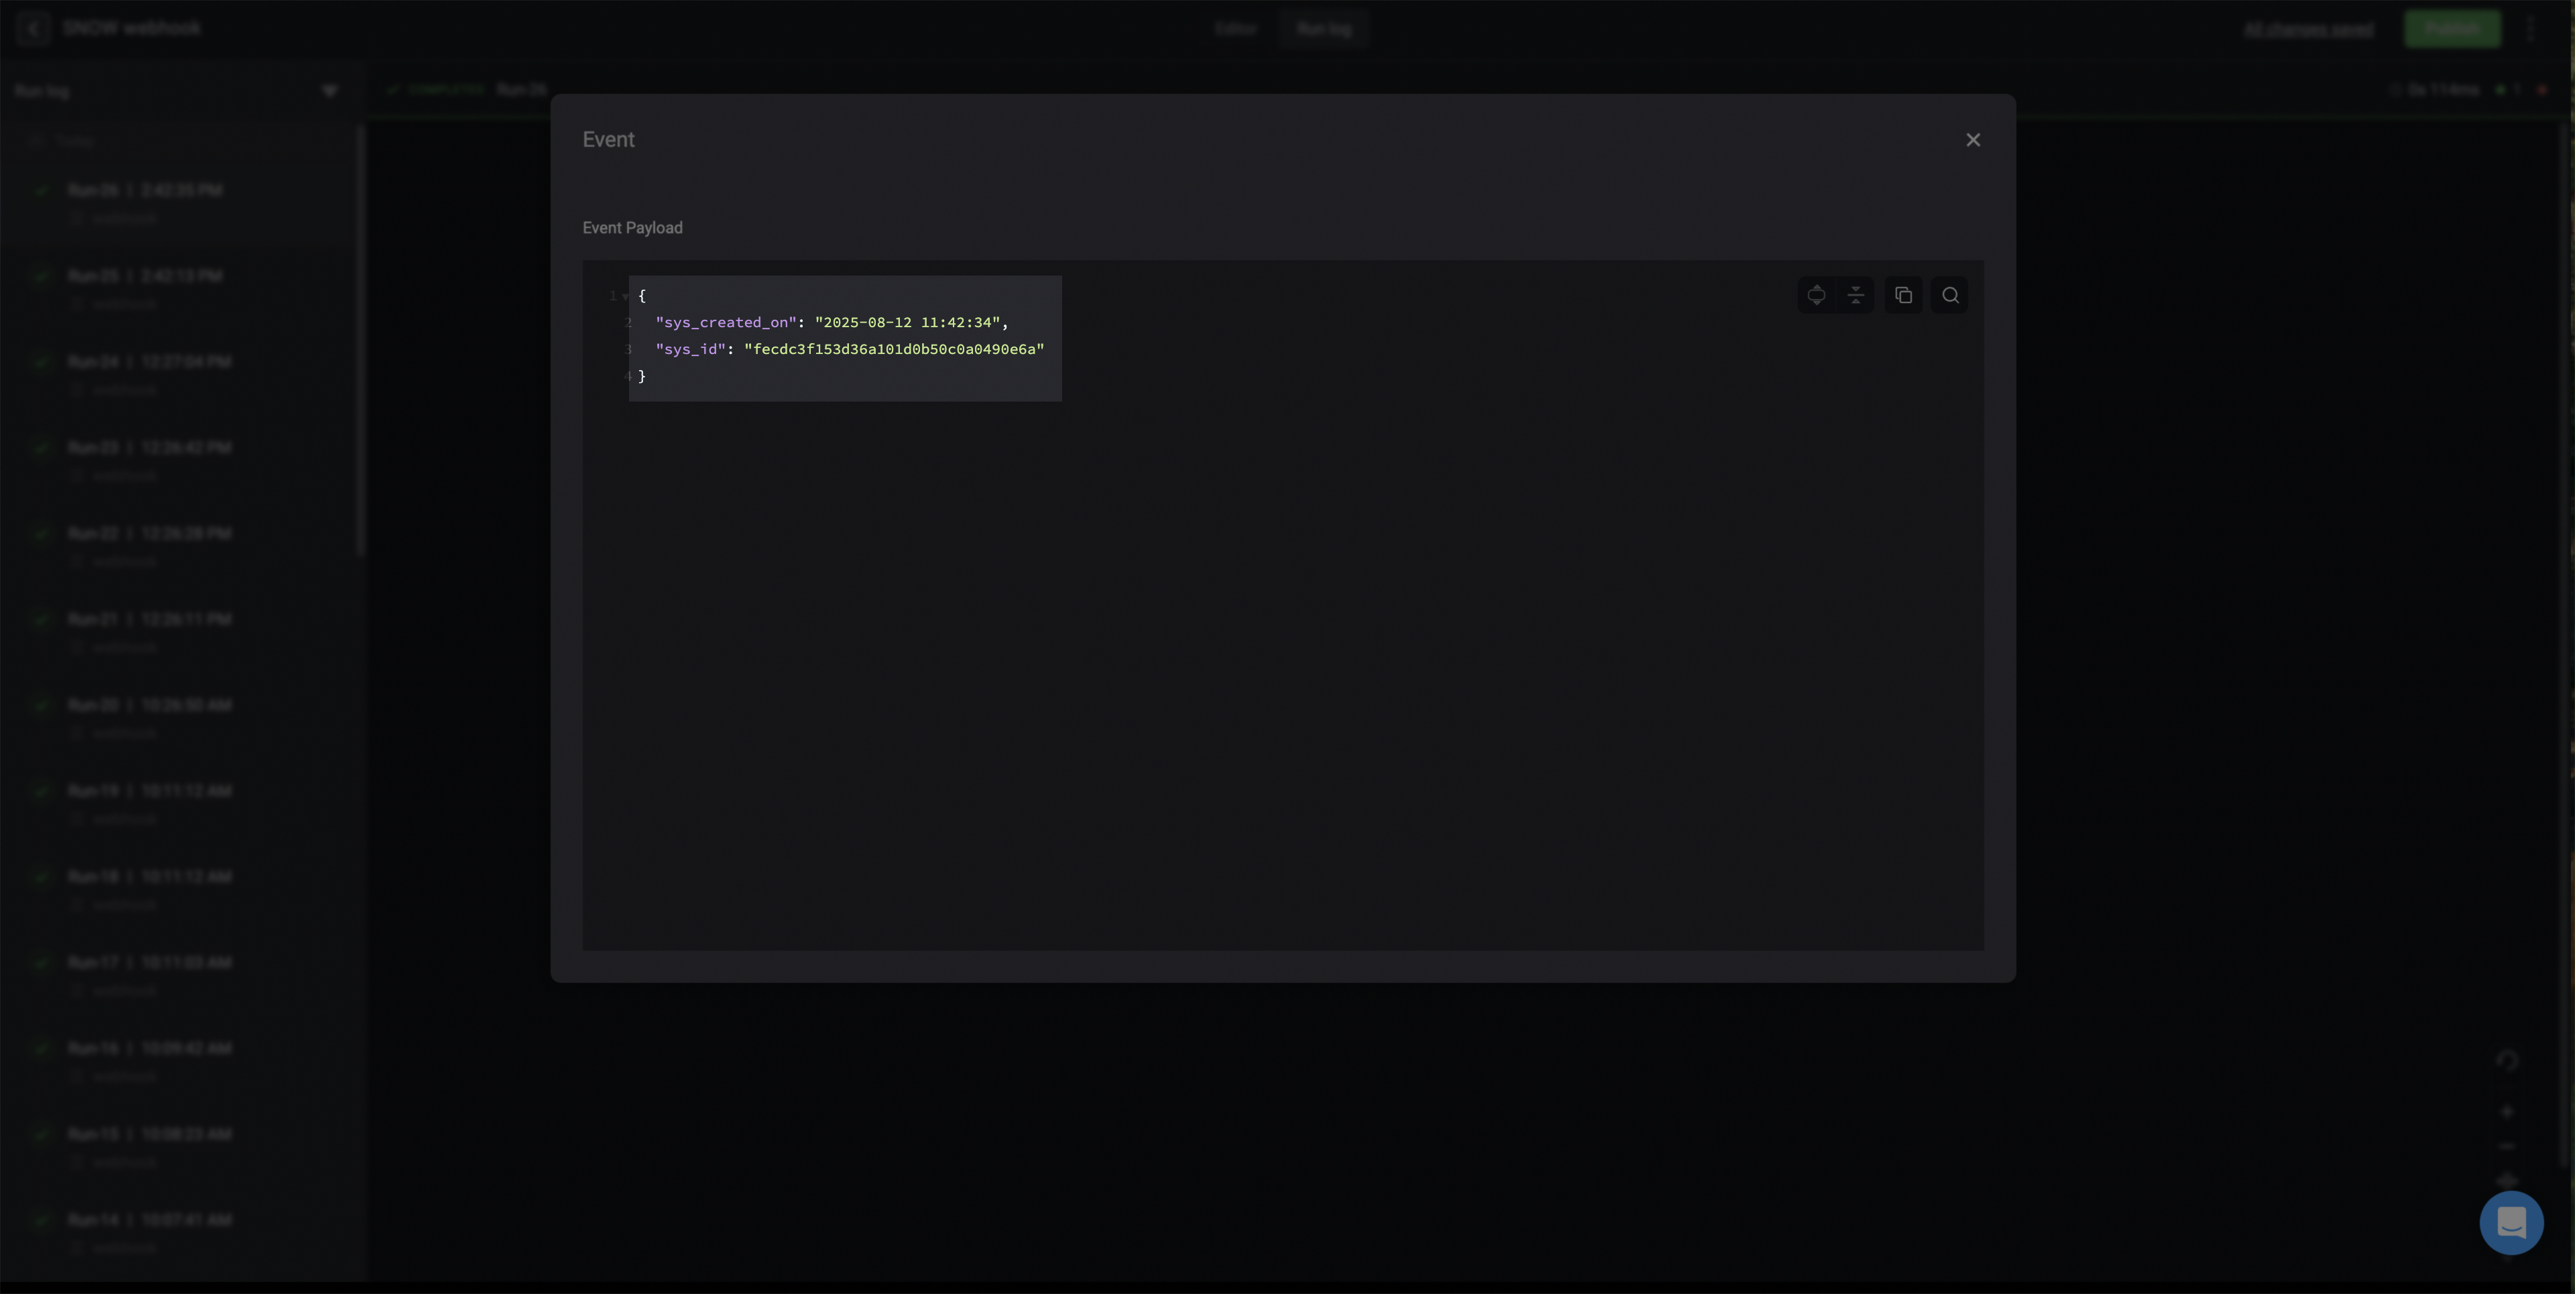
Task: Open the Run log filter dropdown
Action: click(x=329, y=91)
